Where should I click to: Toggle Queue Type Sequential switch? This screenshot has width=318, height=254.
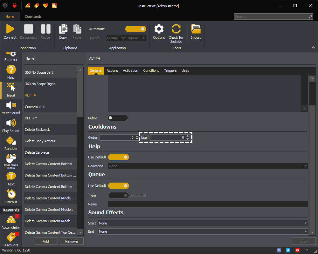coord(119,195)
